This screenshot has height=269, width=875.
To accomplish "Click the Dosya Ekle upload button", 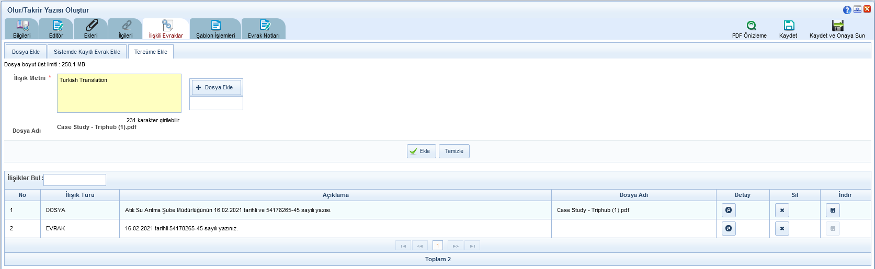I will tap(216, 88).
